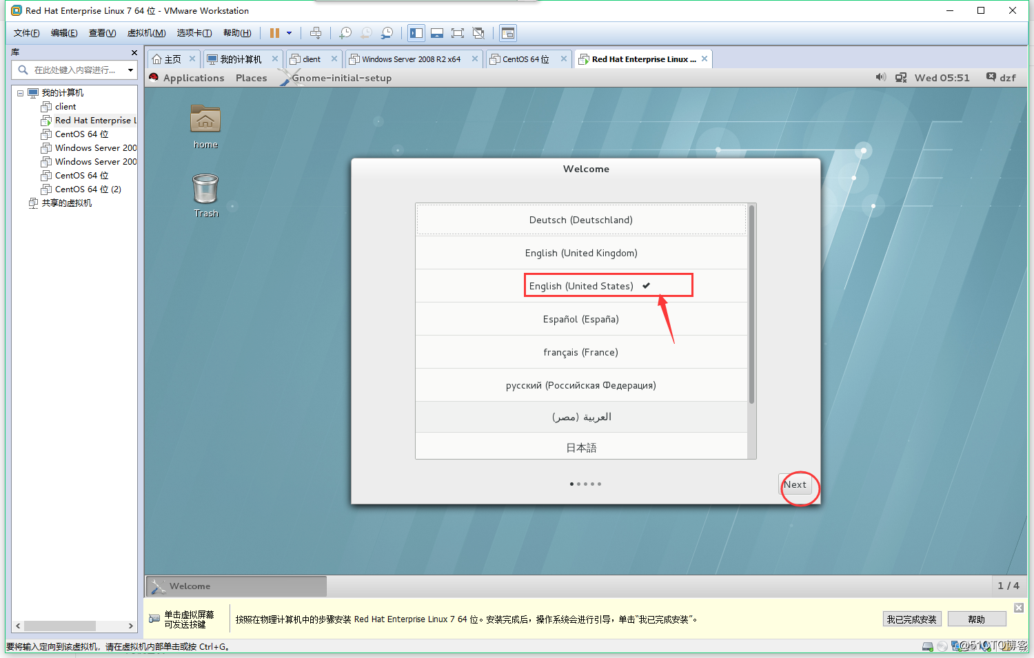The image size is (1034, 658).
Task: Toggle the thumbnail bar view icon
Action: [437, 33]
